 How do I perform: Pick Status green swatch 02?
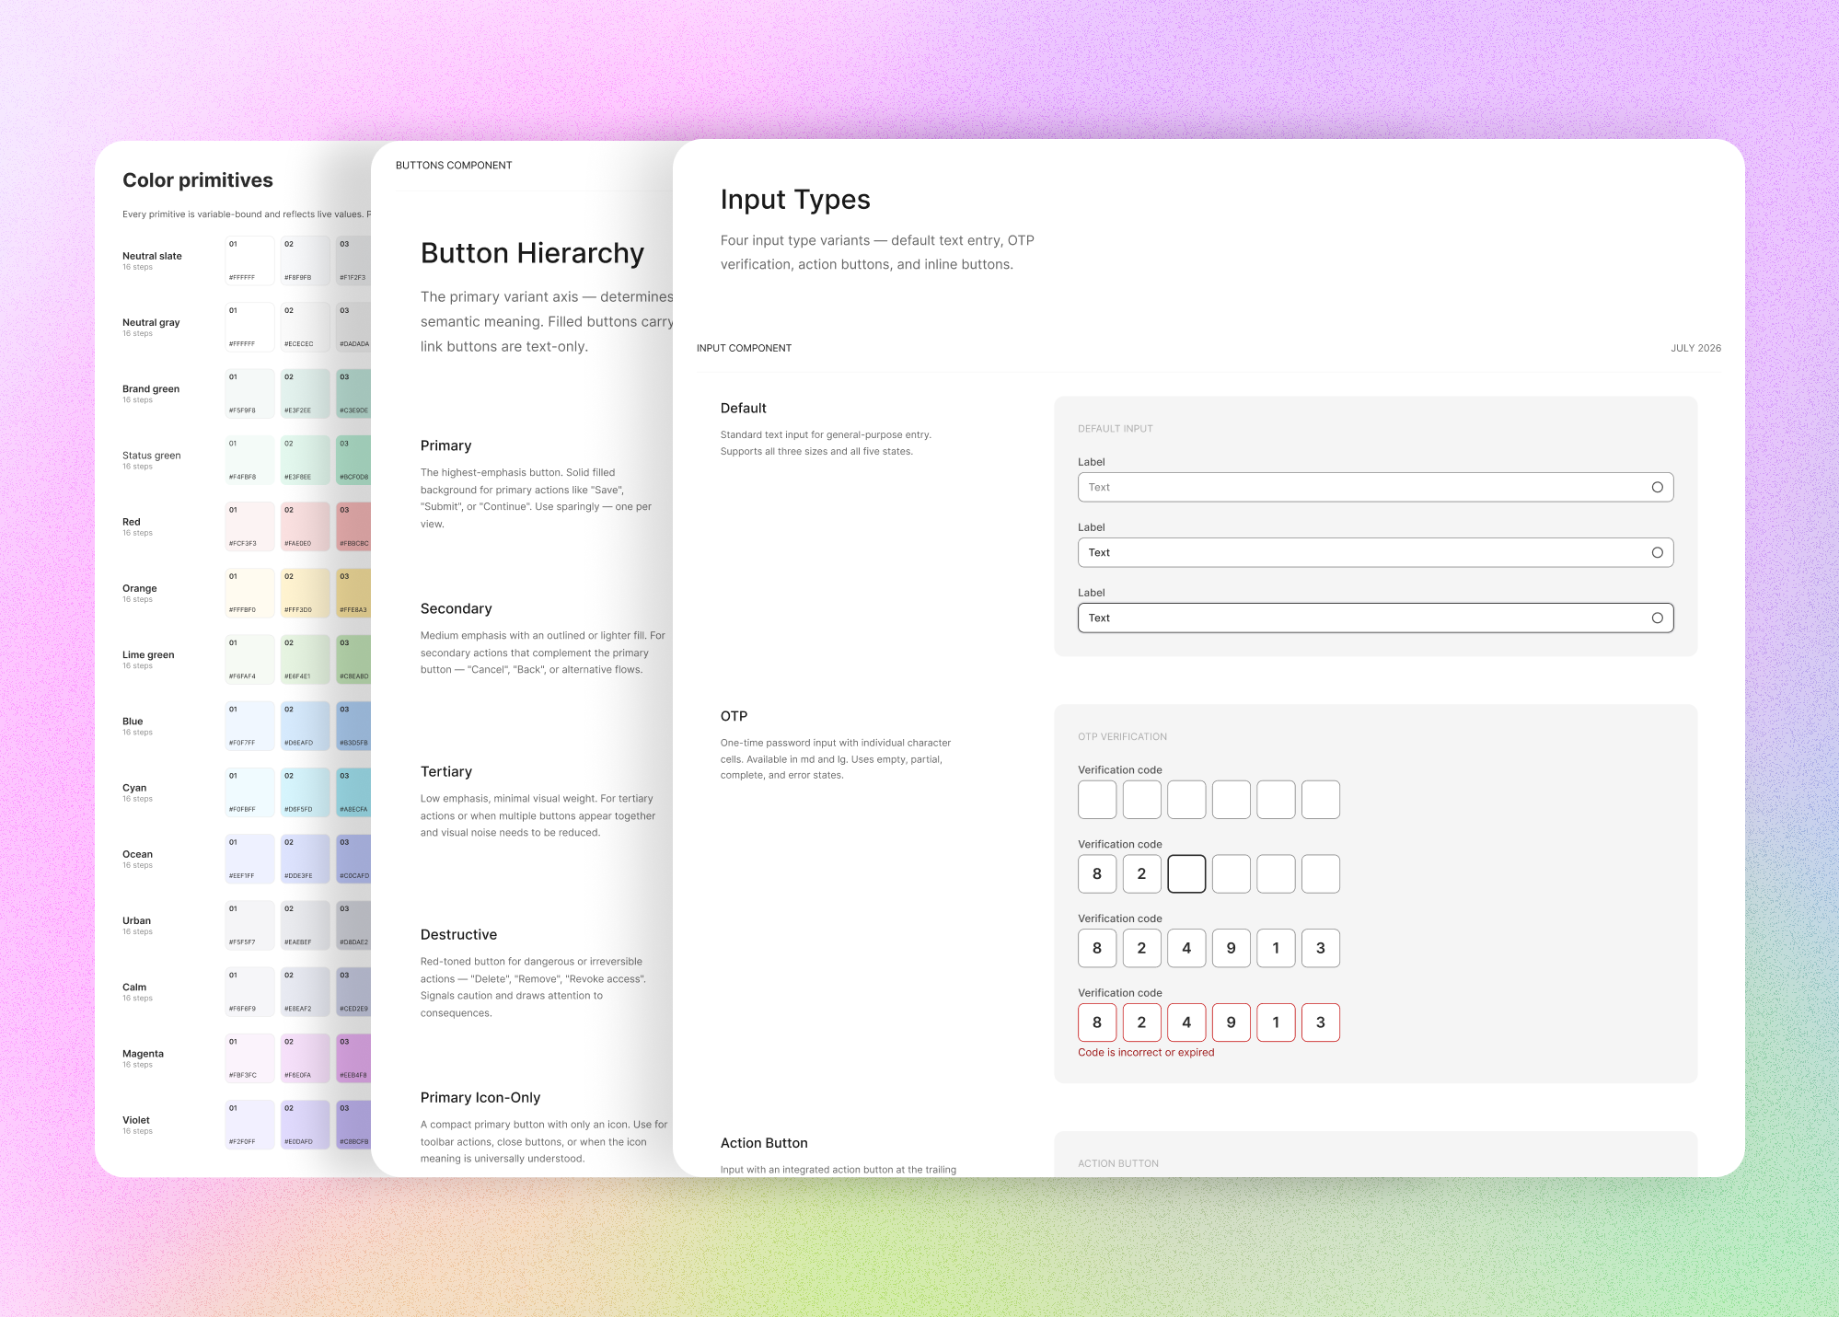[x=306, y=459]
